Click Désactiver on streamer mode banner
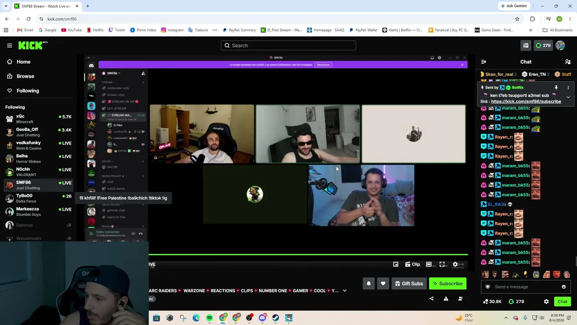 click(323, 65)
